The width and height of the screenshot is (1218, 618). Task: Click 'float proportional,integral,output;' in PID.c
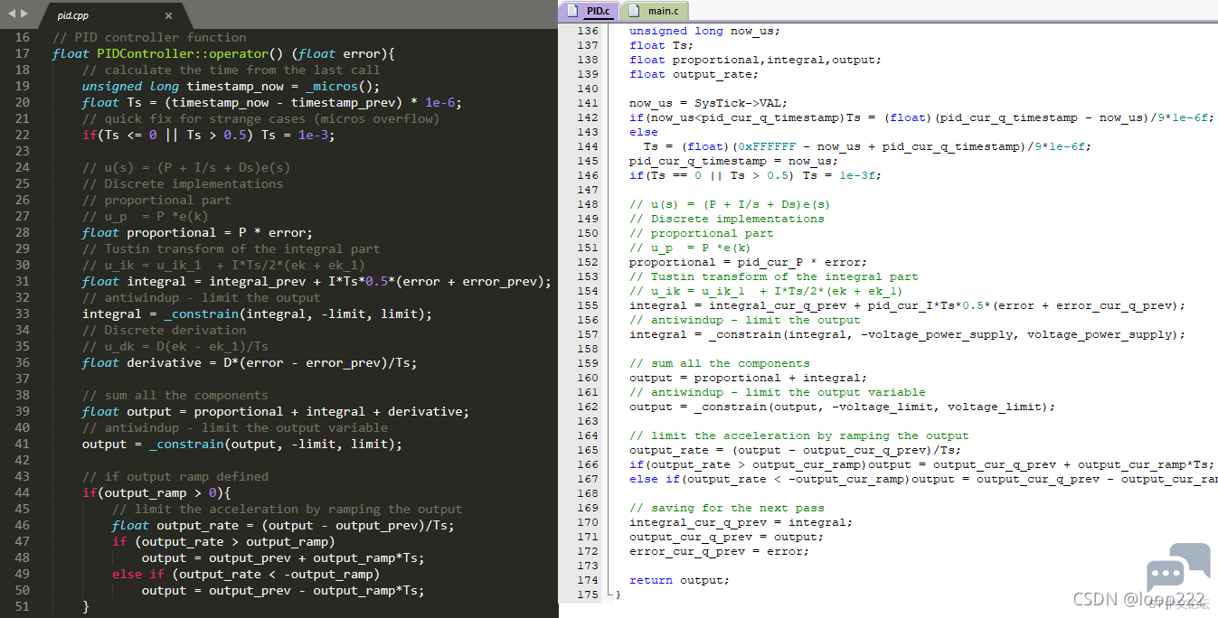755,60
